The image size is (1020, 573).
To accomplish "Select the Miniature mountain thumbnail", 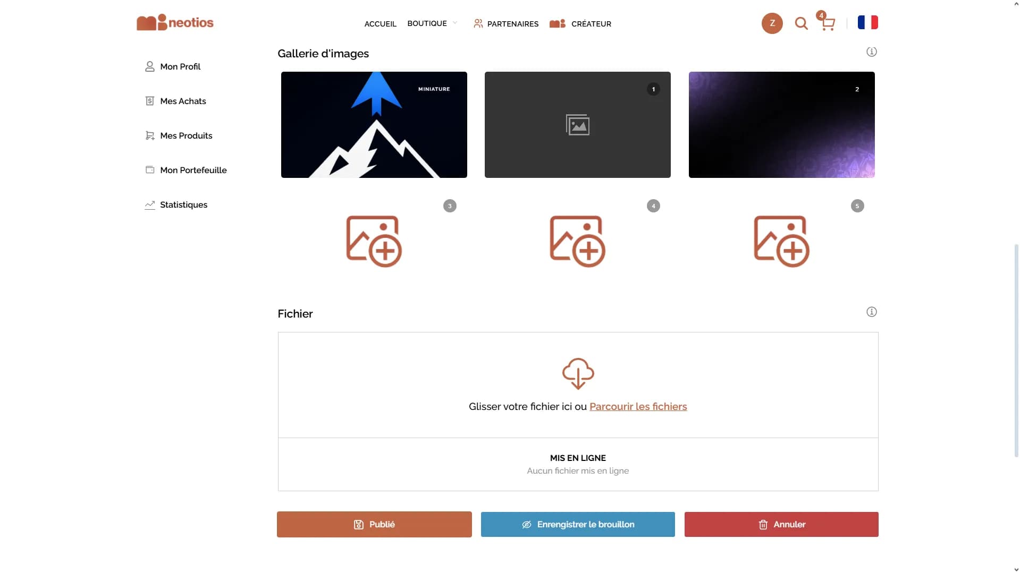I will click(x=374, y=125).
